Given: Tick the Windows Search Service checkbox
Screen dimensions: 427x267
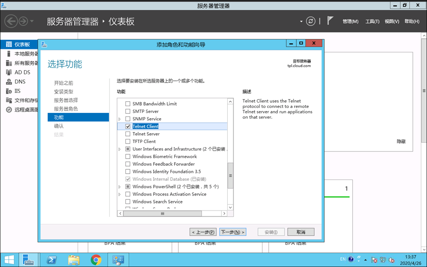Looking at the screenshot, I should [128, 202].
